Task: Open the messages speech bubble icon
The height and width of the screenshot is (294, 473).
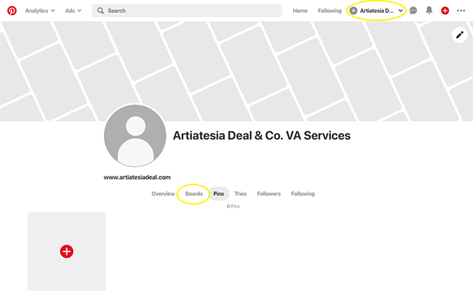Action: pos(414,11)
